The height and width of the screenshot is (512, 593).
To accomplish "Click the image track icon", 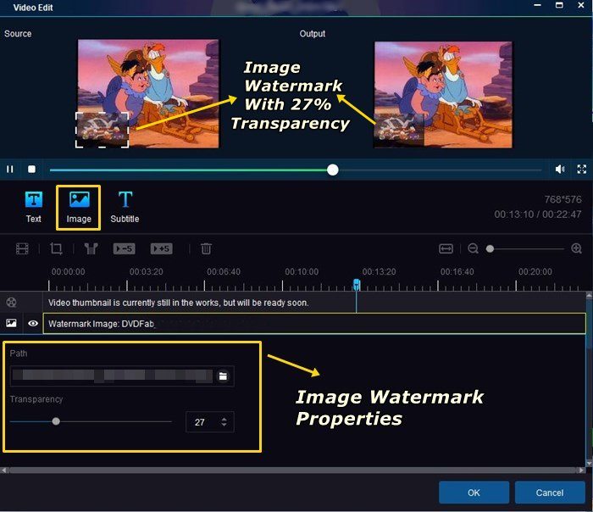I will tap(11, 323).
